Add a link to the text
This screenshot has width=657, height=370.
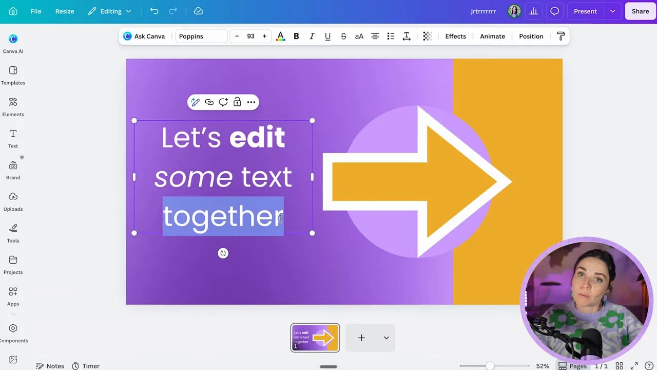pos(209,102)
